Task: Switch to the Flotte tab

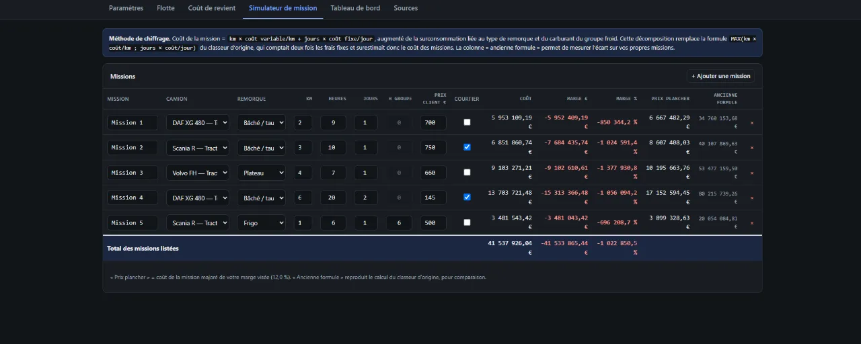Action: click(x=165, y=8)
